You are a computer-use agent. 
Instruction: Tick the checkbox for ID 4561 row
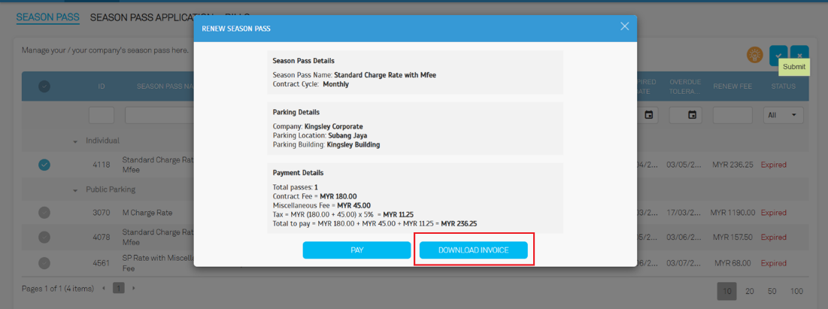point(44,263)
